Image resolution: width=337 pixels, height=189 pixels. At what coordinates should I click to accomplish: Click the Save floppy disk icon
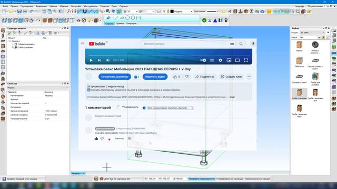coord(19,12)
